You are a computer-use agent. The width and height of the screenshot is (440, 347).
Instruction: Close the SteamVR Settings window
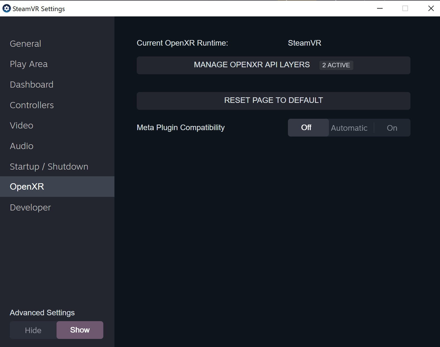431,8
